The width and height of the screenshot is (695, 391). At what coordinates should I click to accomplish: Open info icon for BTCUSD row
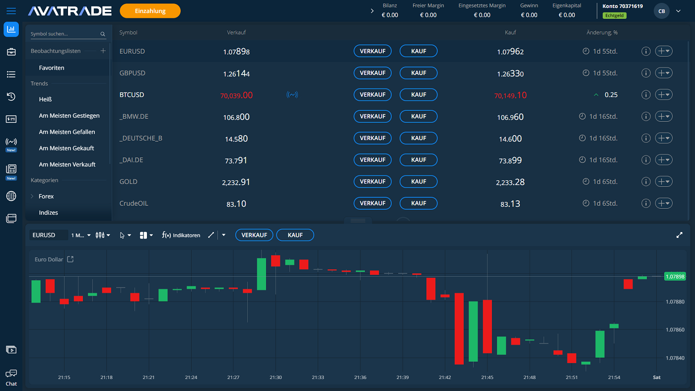click(x=646, y=94)
